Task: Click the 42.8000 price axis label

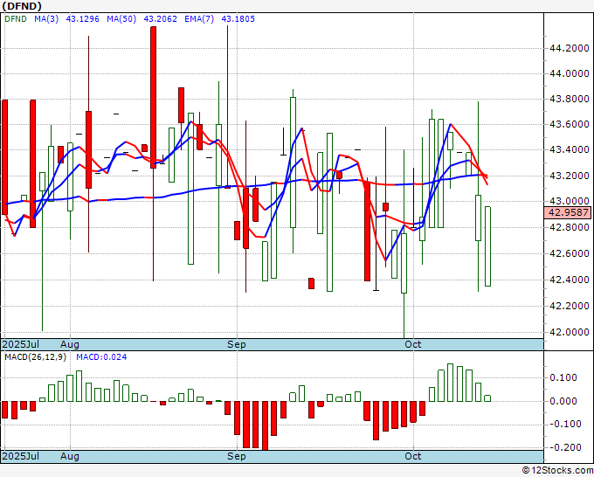Action: [x=569, y=227]
